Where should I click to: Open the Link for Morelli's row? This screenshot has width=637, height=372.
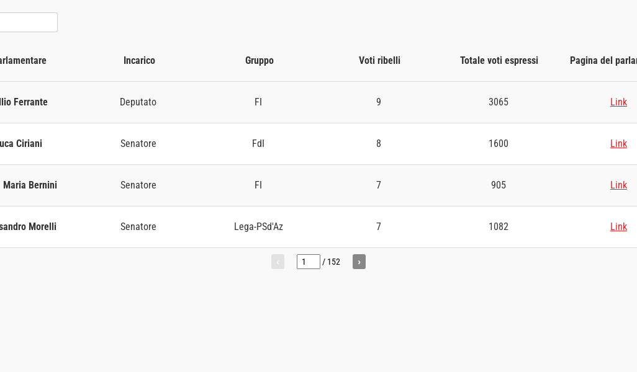tap(618, 227)
